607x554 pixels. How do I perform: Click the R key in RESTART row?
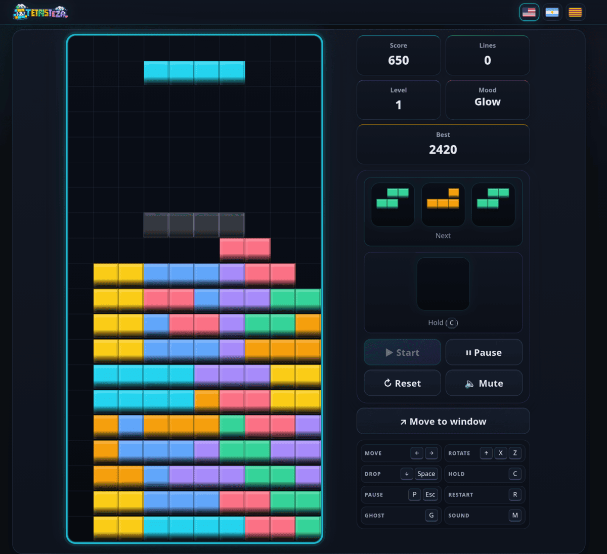tap(515, 494)
